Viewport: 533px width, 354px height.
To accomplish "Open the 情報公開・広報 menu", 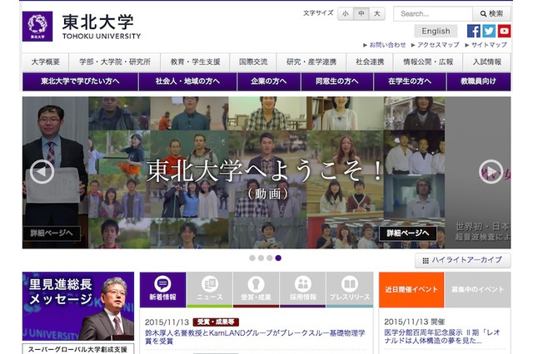I will pyautogui.click(x=428, y=62).
